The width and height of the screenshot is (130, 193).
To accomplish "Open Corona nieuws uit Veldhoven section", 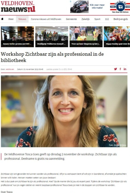I will (46, 19).
